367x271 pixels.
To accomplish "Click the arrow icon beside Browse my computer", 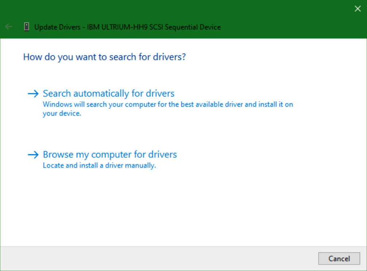I will (33, 155).
